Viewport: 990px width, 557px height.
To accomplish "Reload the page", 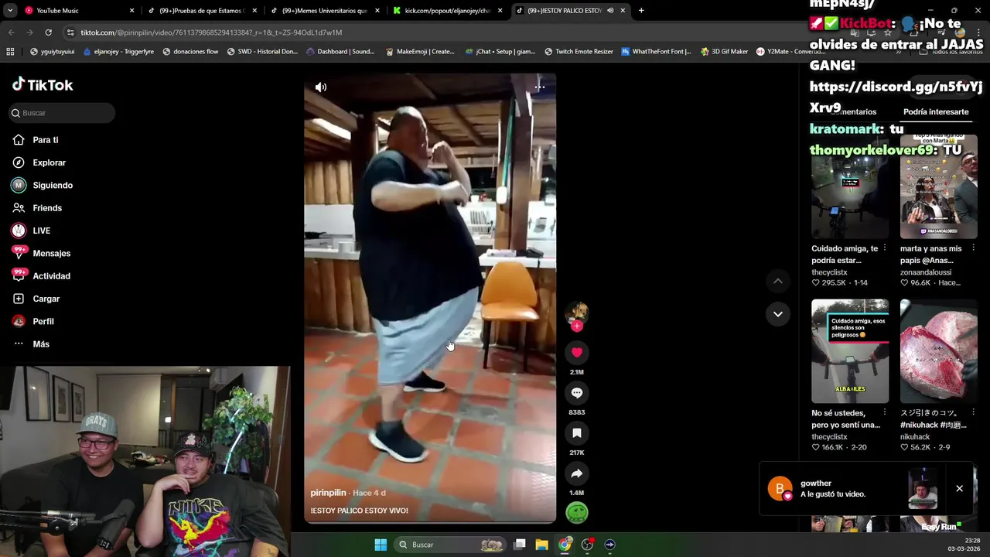I will (x=48, y=32).
